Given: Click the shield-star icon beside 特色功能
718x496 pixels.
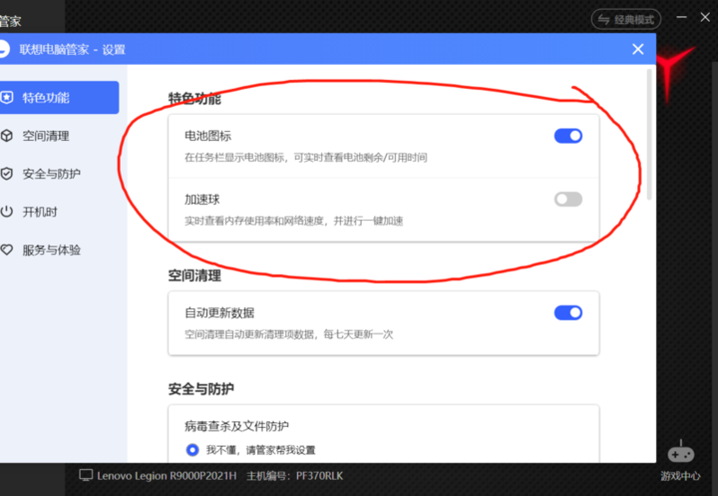Looking at the screenshot, I should [x=7, y=97].
